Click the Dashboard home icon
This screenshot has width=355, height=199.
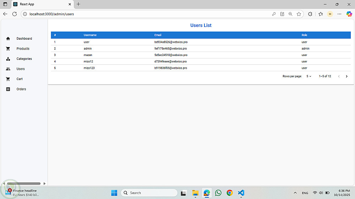(8, 39)
